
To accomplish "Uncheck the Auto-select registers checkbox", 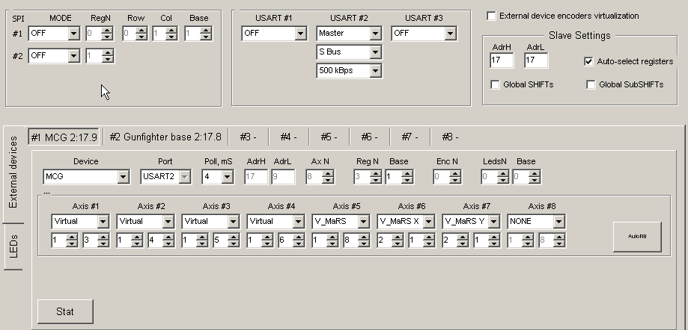I will pos(589,61).
